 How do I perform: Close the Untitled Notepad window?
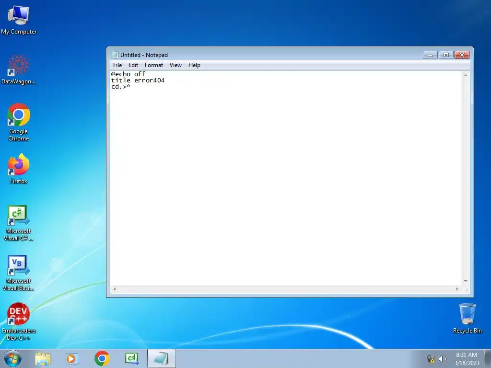(462, 55)
